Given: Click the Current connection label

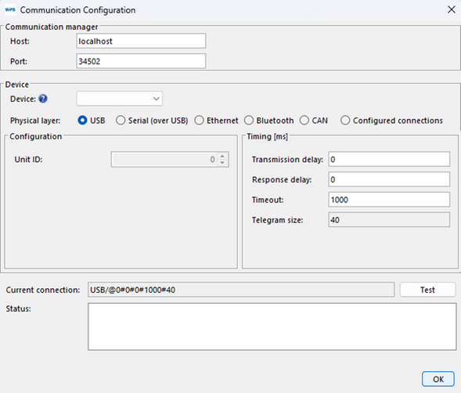Looking at the screenshot, I should pos(43,290).
